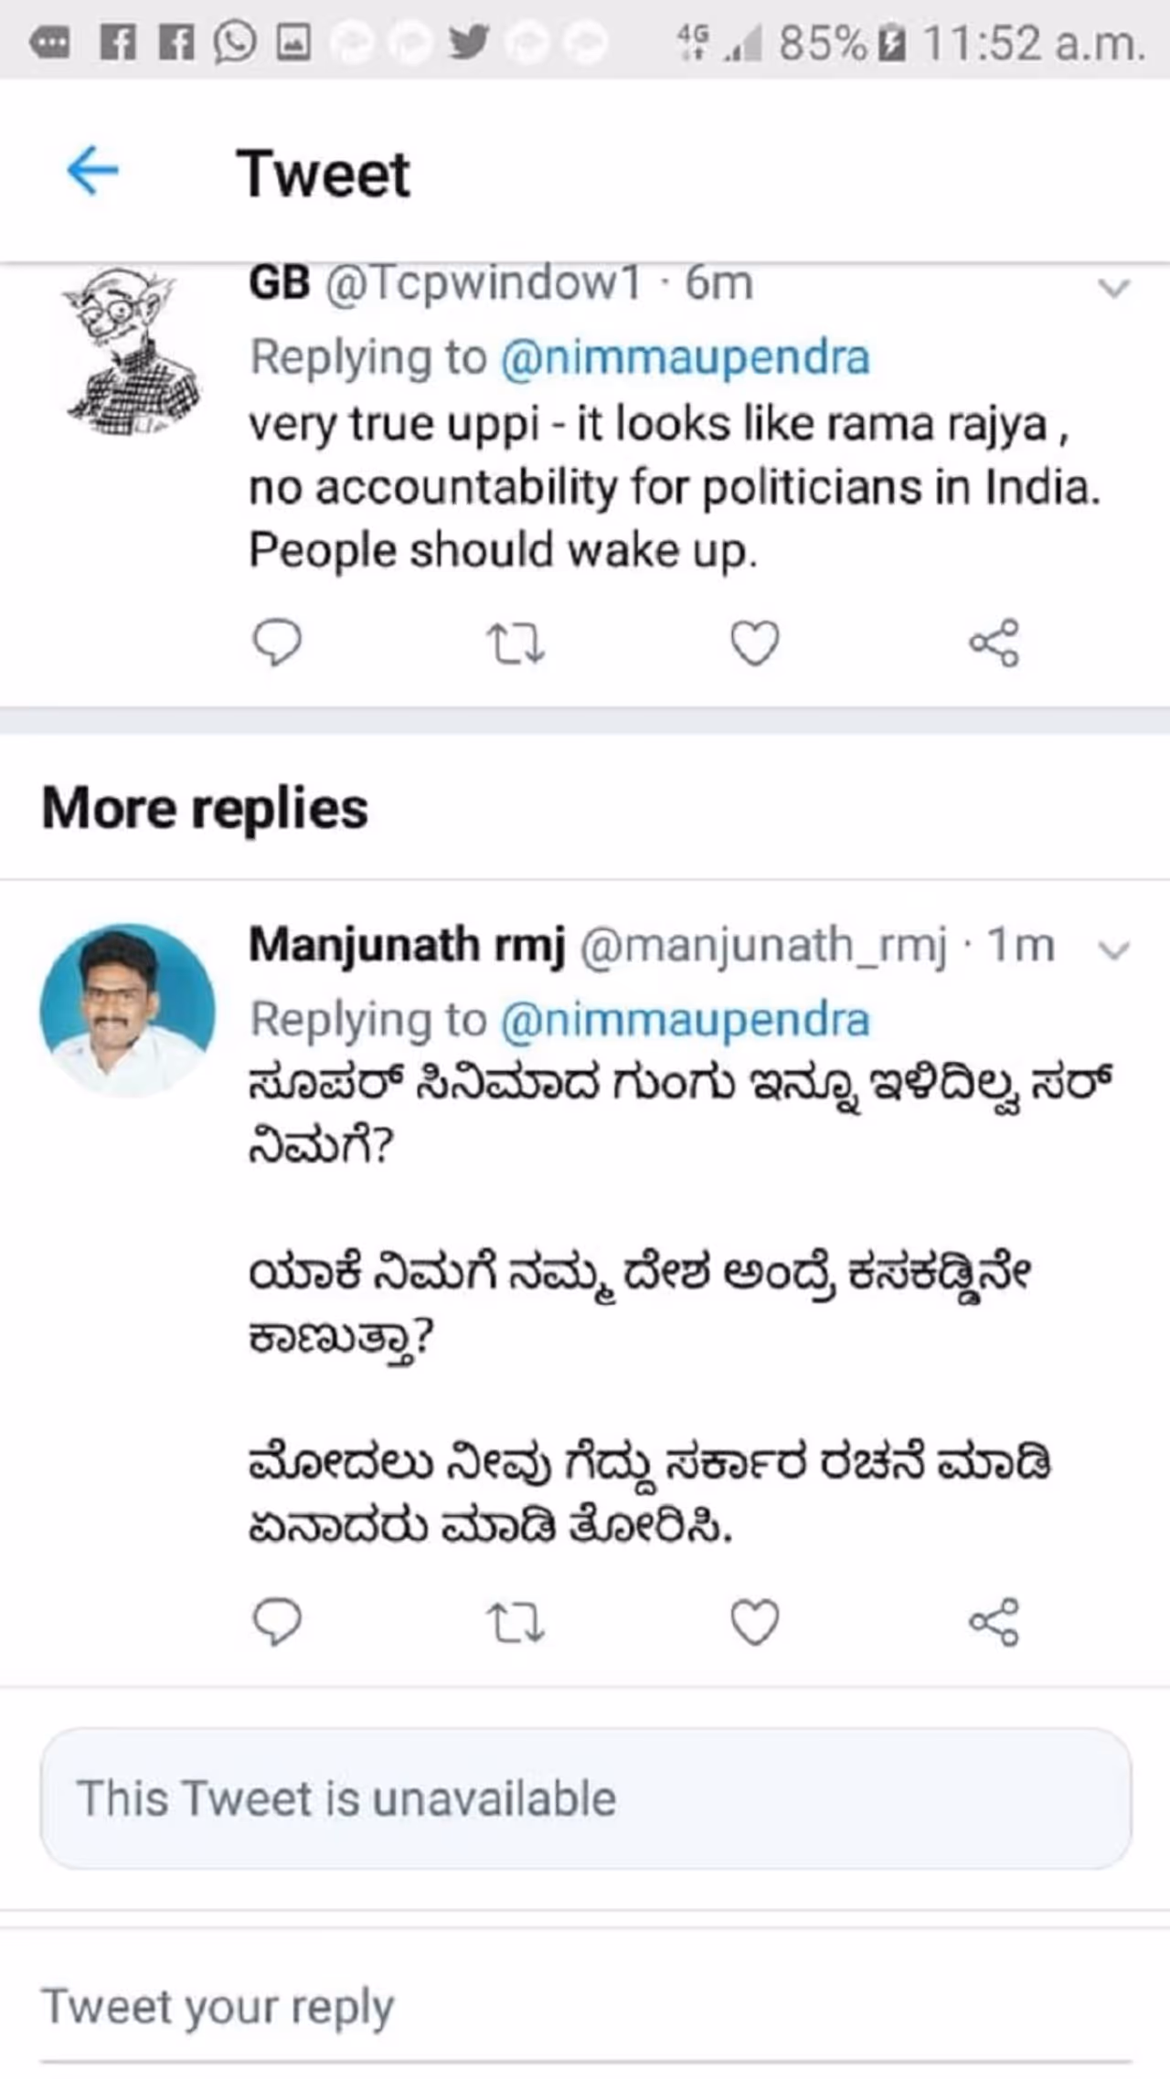The image size is (1170, 2079).
Task: Open Manjunath rmj's profile name
Action: 407,945
